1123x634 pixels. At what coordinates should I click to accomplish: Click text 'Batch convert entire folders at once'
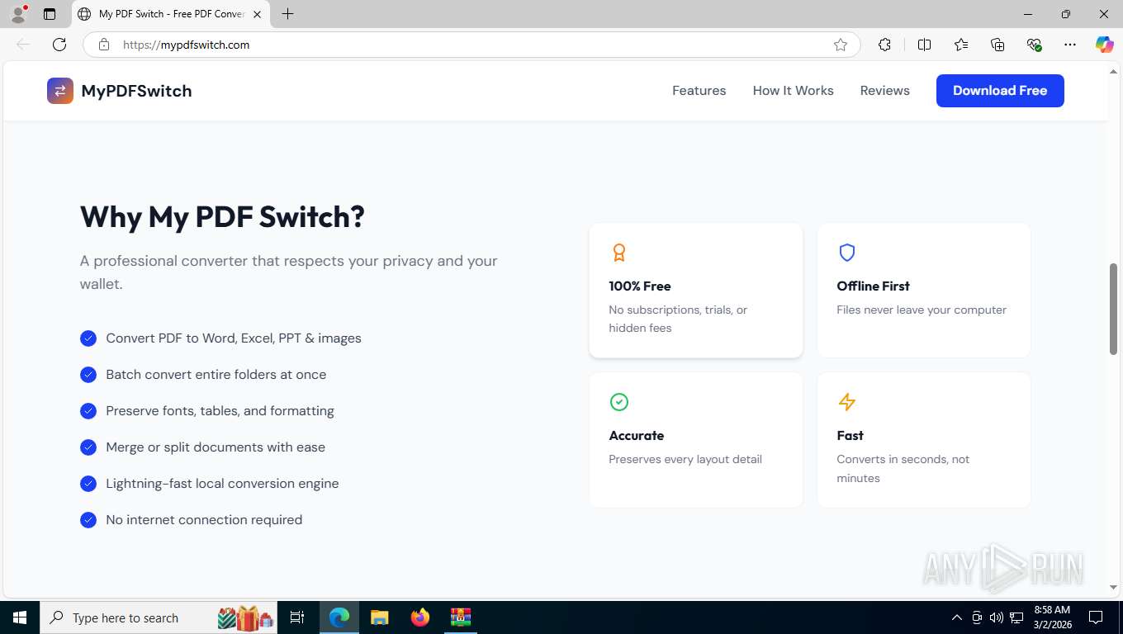(x=216, y=375)
